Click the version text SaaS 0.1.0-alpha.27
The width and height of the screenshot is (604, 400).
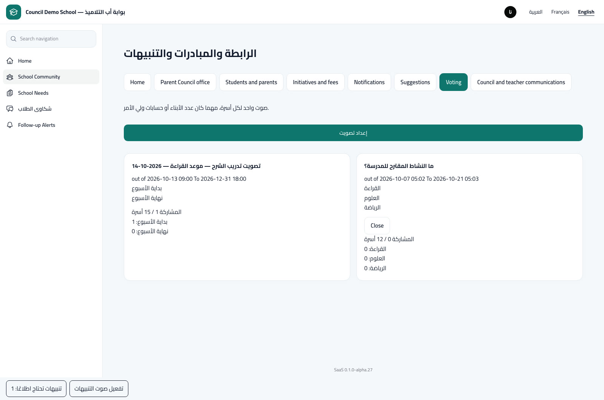click(353, 370)
